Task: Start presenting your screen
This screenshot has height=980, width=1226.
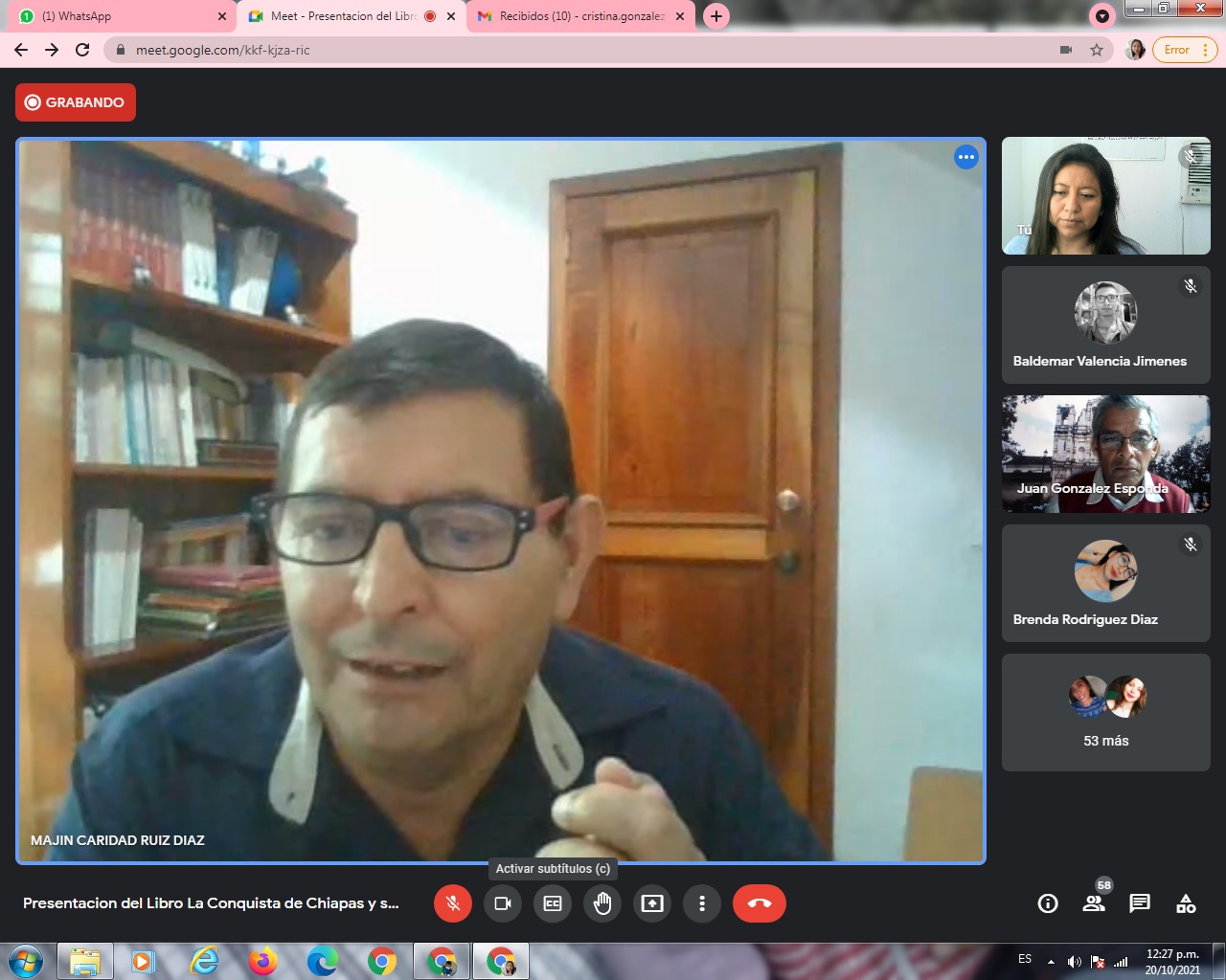Action: click(x=652, y=903)
